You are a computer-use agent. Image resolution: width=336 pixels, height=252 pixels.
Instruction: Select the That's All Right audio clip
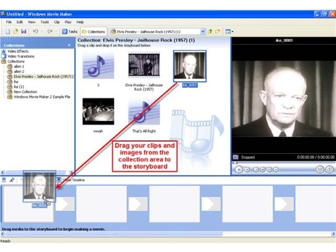click(x=144, y=115)
